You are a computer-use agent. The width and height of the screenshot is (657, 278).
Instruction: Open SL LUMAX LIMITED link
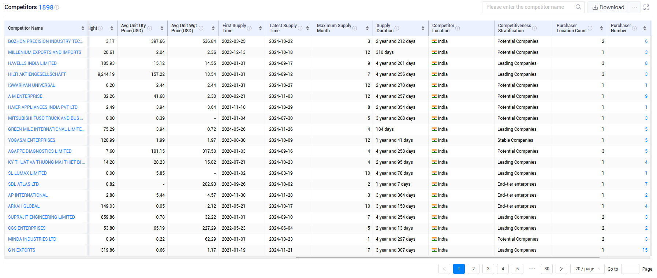(27, 173)
